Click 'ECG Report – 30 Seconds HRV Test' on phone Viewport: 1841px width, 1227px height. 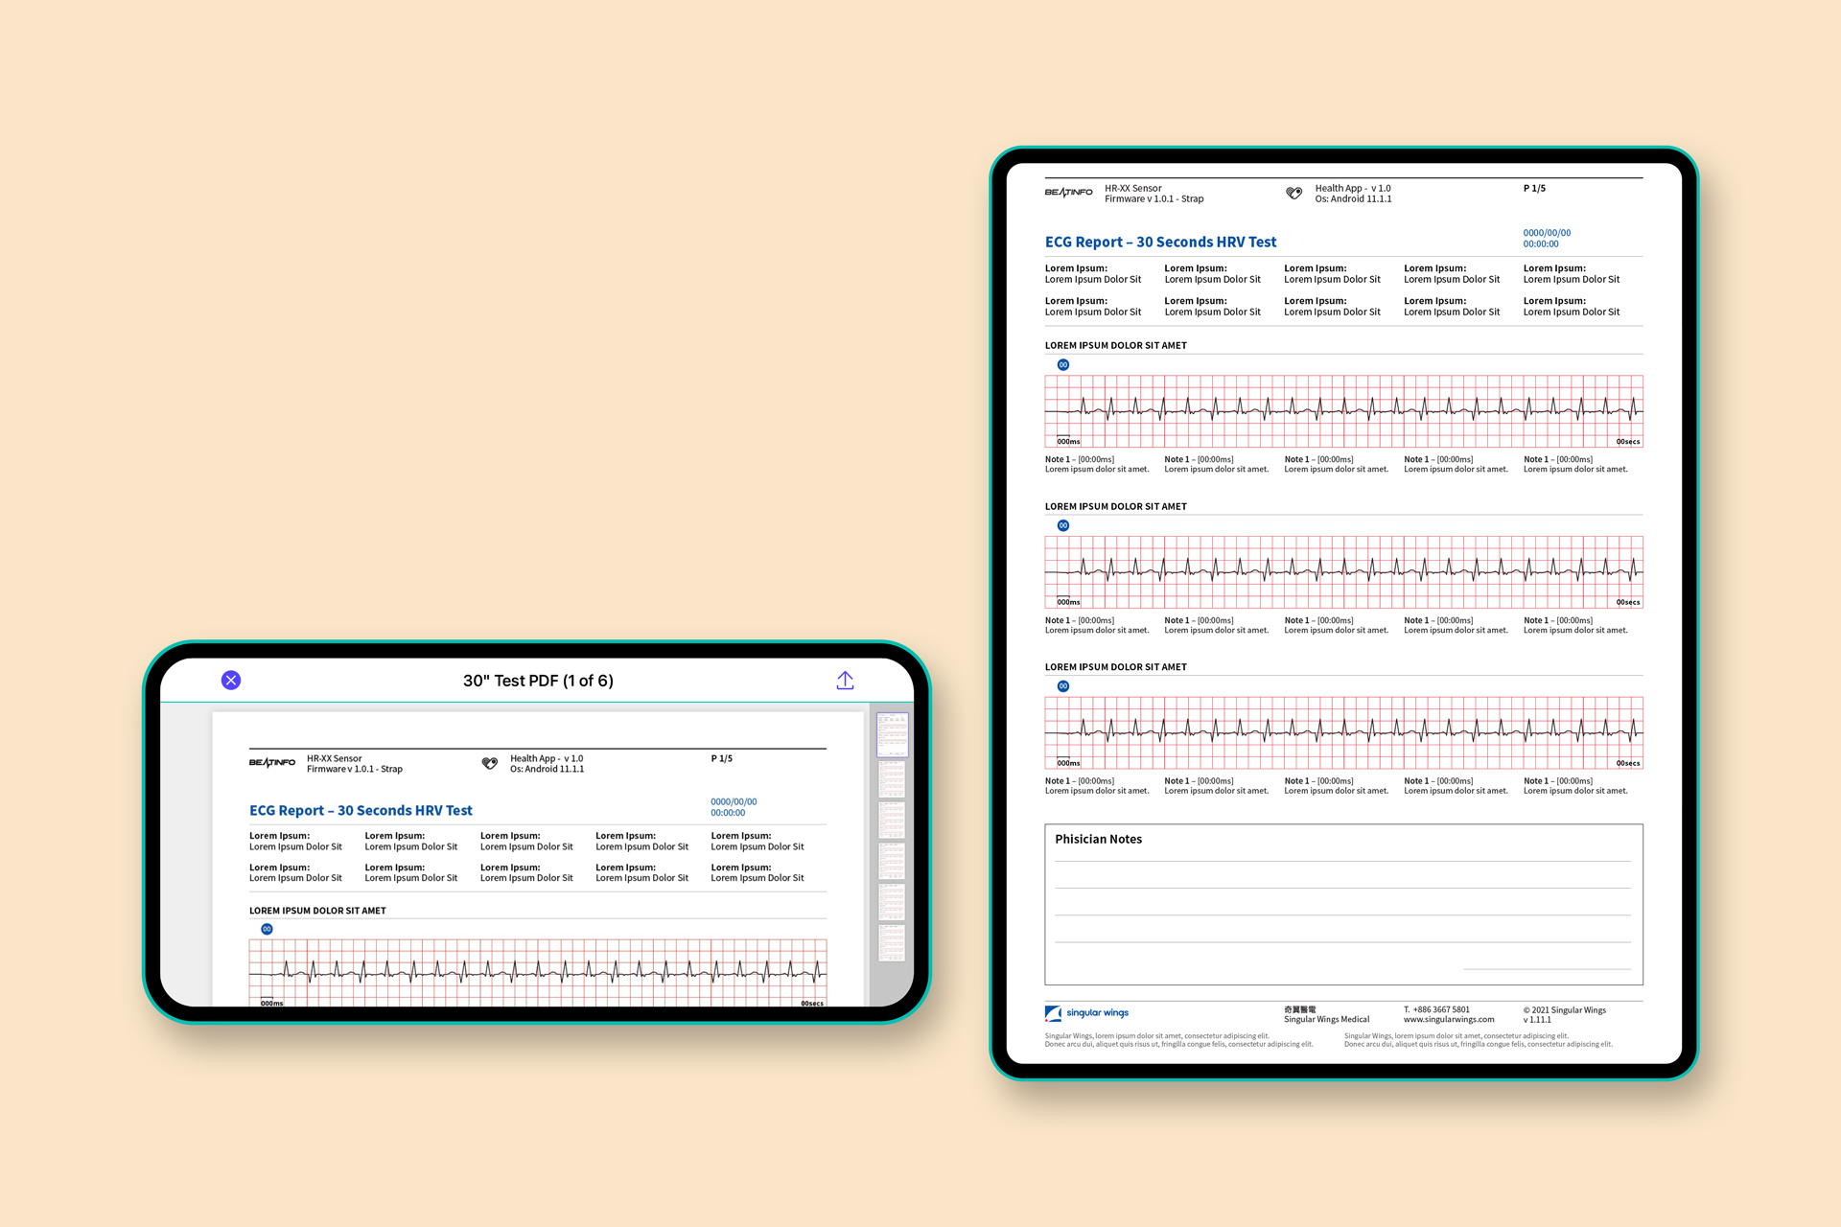361,810
